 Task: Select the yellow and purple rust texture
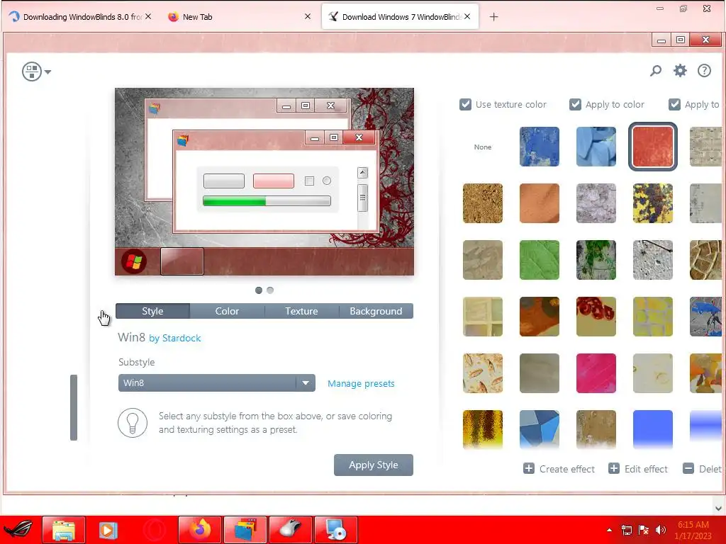coord(653,203)
